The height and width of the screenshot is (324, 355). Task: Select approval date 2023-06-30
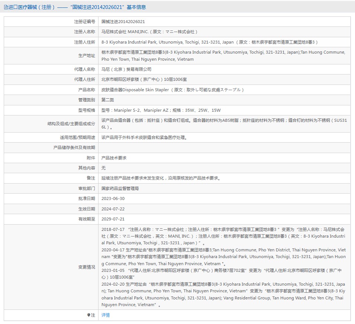coord(113,198)
